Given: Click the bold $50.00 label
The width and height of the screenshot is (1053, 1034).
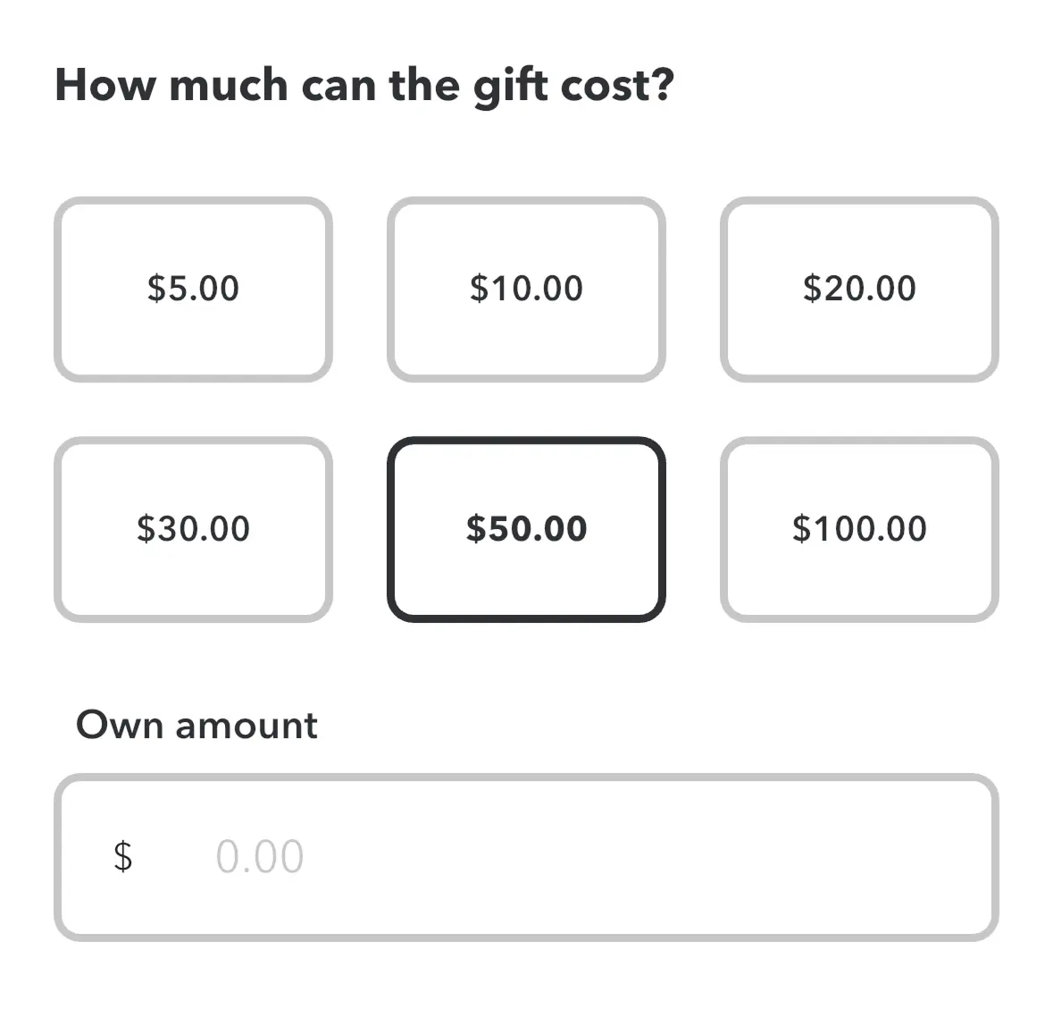Looking at the screenshot, I should (526, 529).
